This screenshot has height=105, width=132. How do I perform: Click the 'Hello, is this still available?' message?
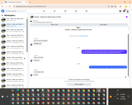pyautogui.click(x=41, y=41)
